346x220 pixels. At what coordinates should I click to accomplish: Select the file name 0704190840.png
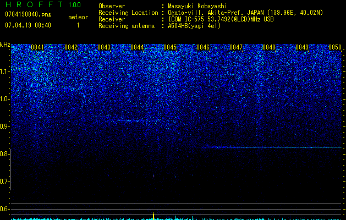tap(28, 14)
